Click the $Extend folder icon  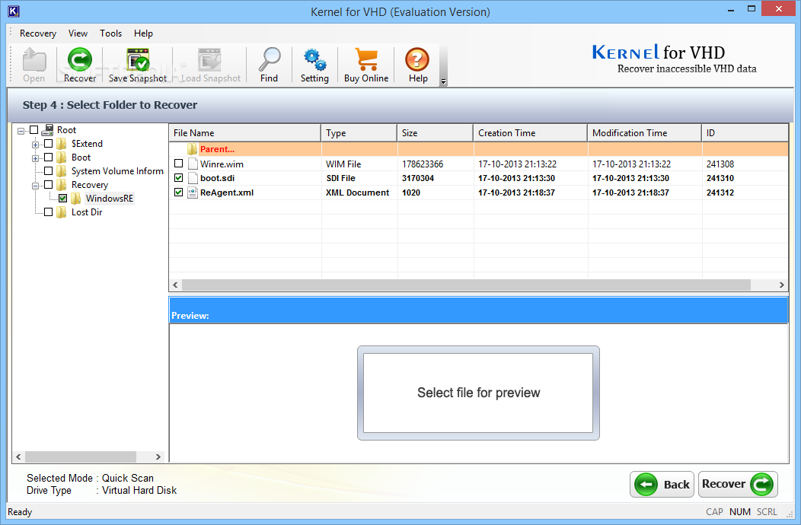(x=62, y=144)
